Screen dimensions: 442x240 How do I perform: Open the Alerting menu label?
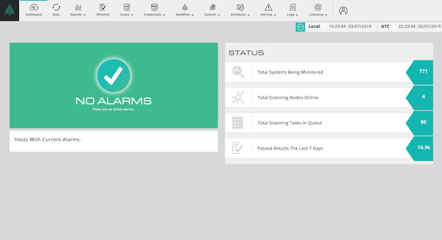pos(266,14)
